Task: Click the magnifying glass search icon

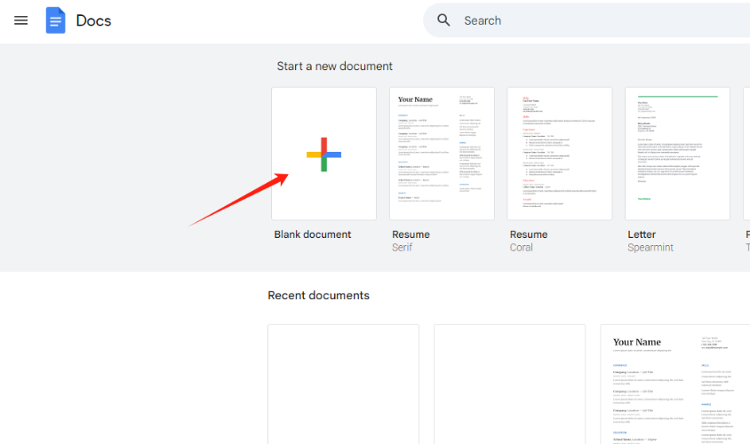Action: (444, 20)
